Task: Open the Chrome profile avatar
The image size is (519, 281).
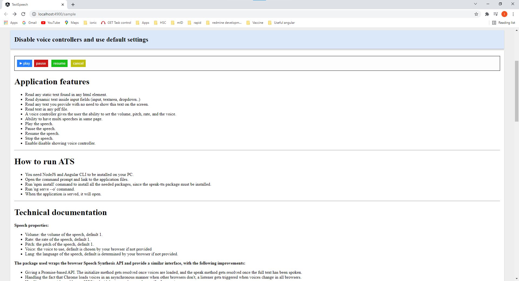Action: 504,14
